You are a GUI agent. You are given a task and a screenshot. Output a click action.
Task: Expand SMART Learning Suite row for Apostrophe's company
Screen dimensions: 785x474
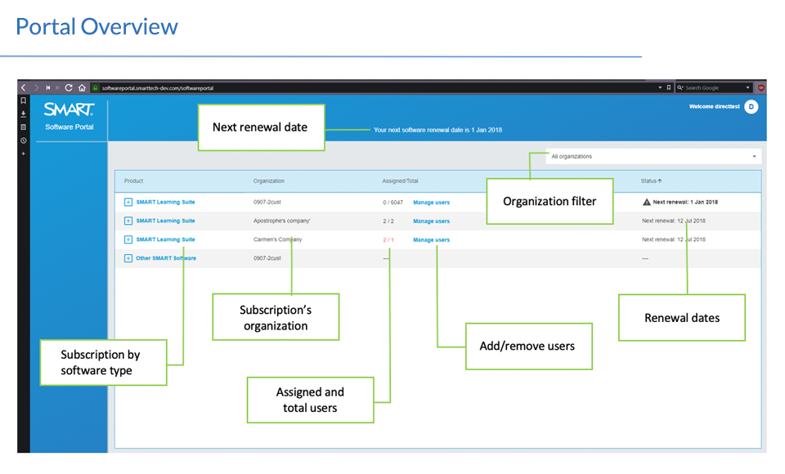[x=128, y=221]
